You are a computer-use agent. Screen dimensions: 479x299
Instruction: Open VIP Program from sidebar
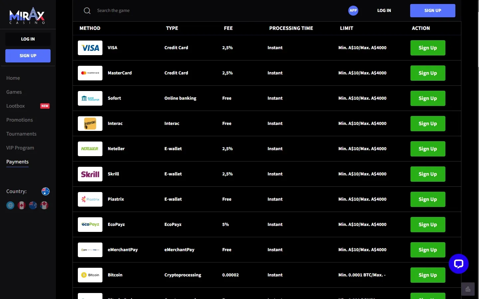coord(20,148)
